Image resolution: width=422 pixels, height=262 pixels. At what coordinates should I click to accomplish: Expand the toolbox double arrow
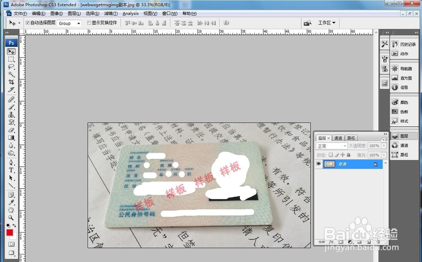pos(7,32)
